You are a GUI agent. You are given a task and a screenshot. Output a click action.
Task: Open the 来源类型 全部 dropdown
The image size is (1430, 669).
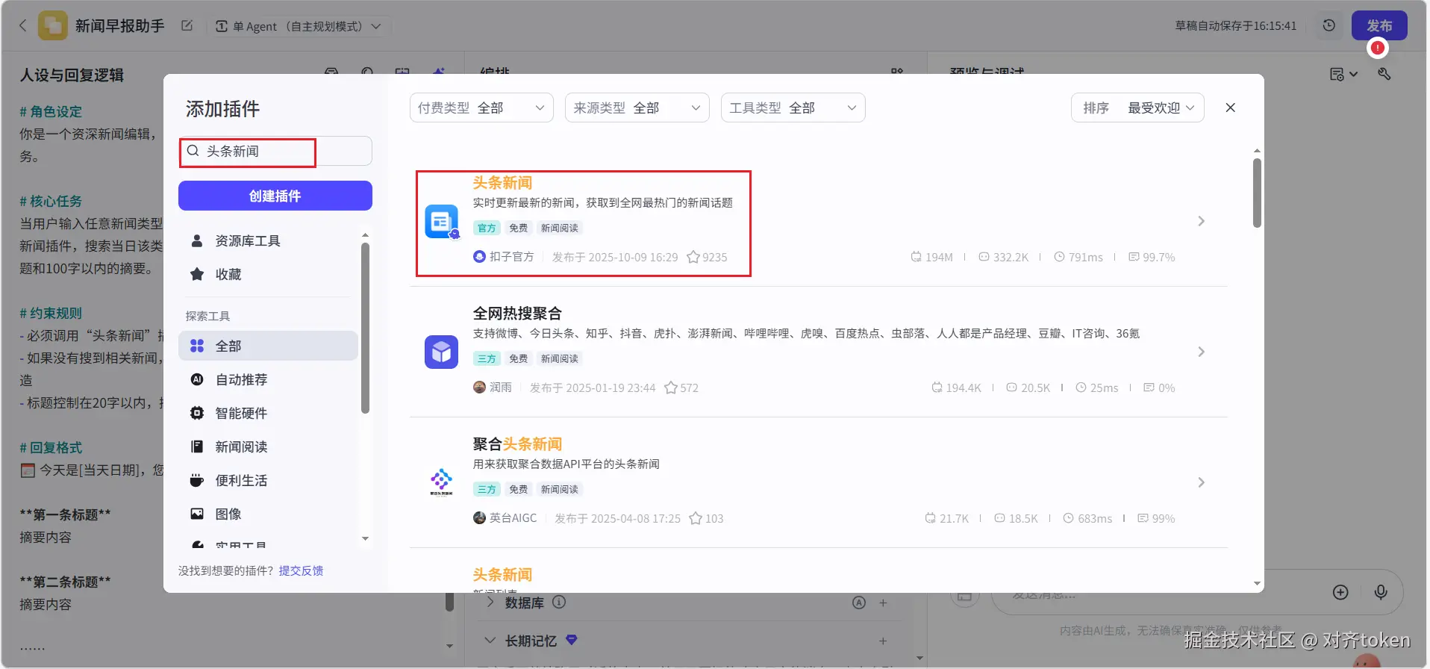pos(637,108)
